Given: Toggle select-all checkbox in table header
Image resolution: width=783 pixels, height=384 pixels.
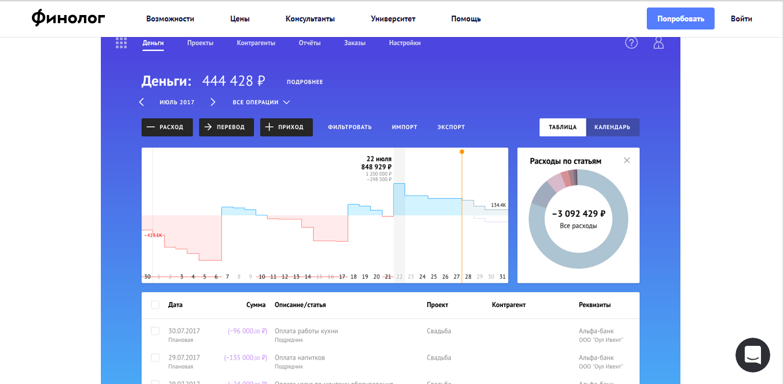Looking at the screenshot, I should point(155,305).
